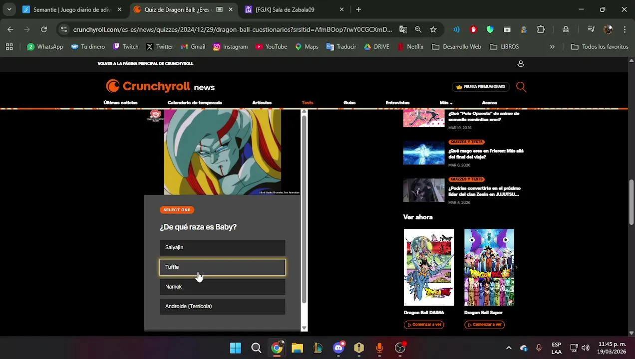Show hidden system tray icons

point(508,348)
